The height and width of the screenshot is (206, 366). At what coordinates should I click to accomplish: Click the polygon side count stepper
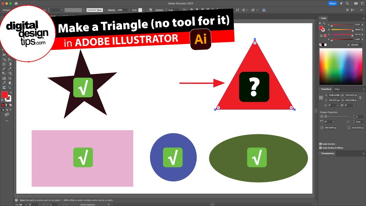click(354, 116)
